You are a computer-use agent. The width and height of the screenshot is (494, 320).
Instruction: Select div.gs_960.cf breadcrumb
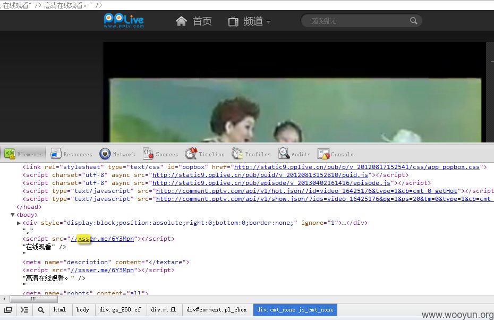[x=120, y=309]
